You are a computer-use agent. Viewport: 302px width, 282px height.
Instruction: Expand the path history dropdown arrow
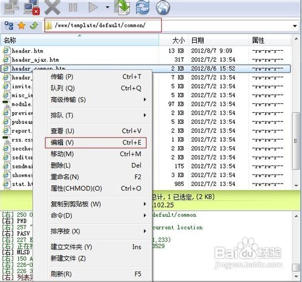click(x=295, y=26)
